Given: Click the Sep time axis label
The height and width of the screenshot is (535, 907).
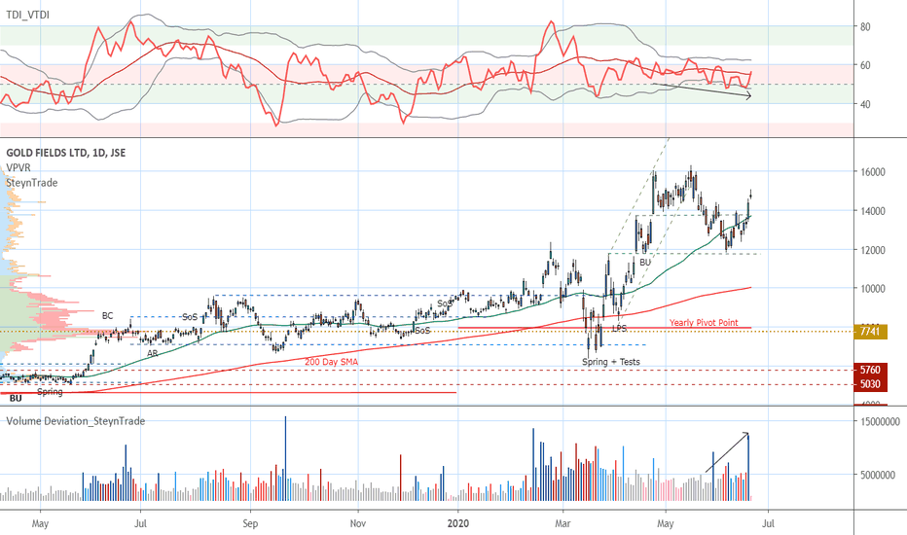Looking at the screenshot, I should (x=250, y=524).
